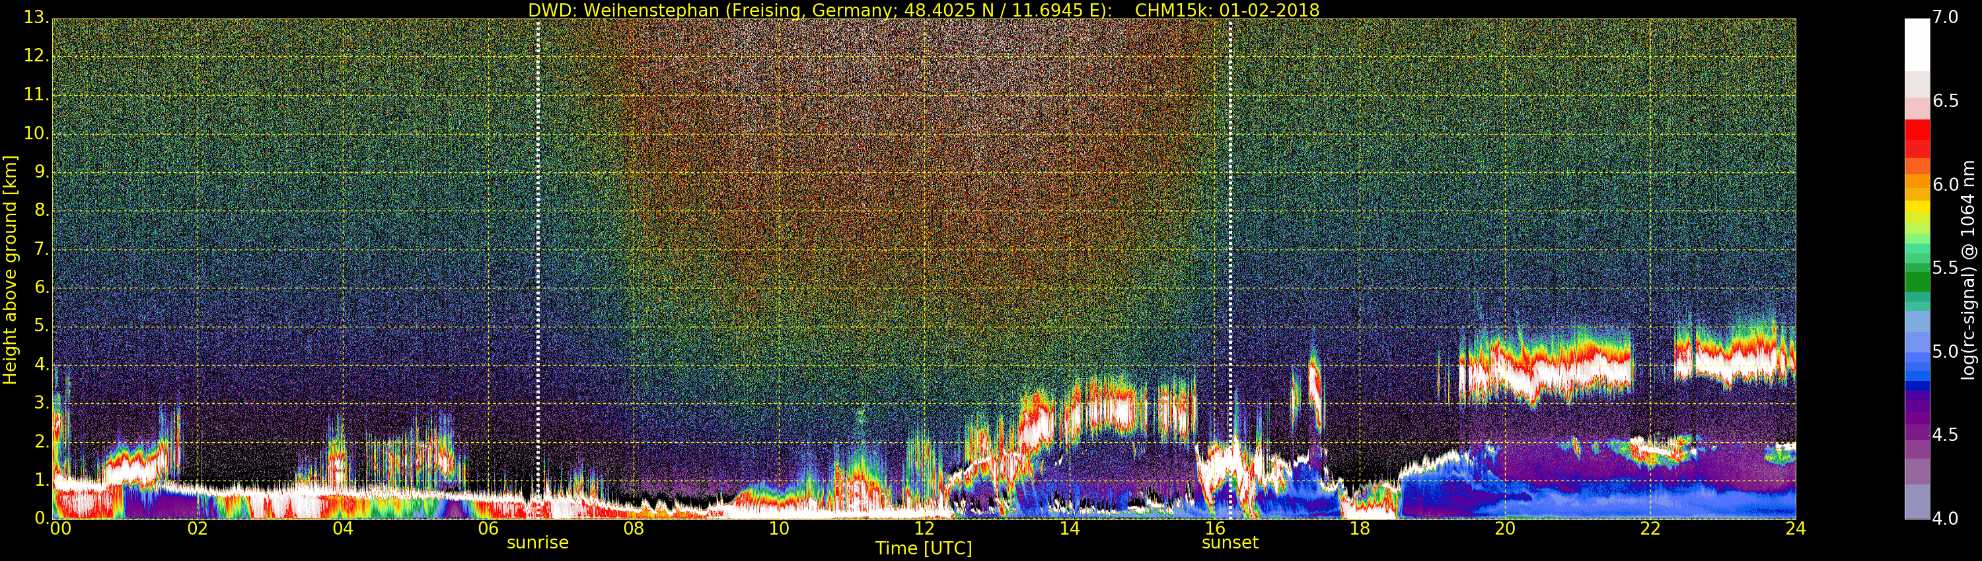Click the "log(rc-signal) @ 1064 nm" colorbar label
Image resolution: width=1982 pixels, height=561 pixels.
tap(1967, 270)
